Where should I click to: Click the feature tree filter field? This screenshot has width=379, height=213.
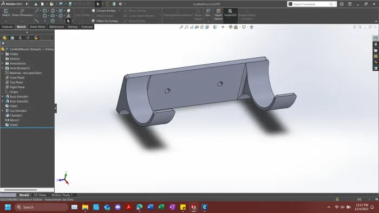27,44
